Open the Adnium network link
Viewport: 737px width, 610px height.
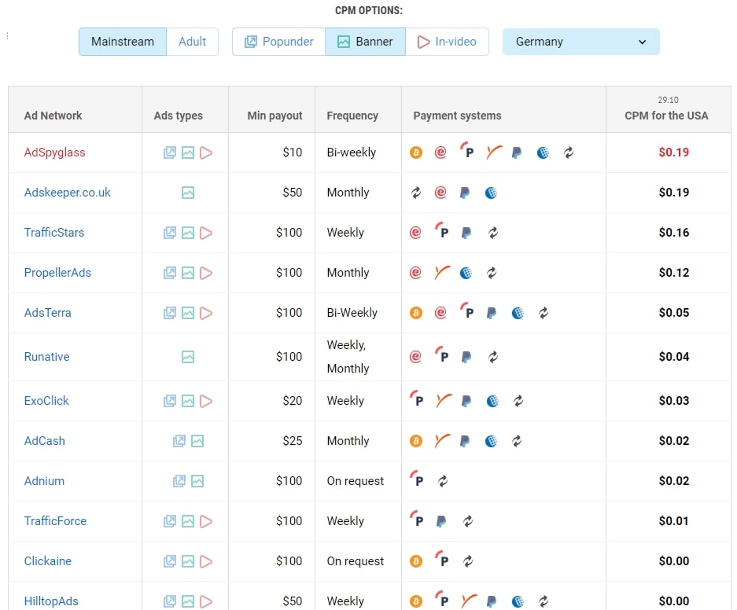tap(44, 481)
